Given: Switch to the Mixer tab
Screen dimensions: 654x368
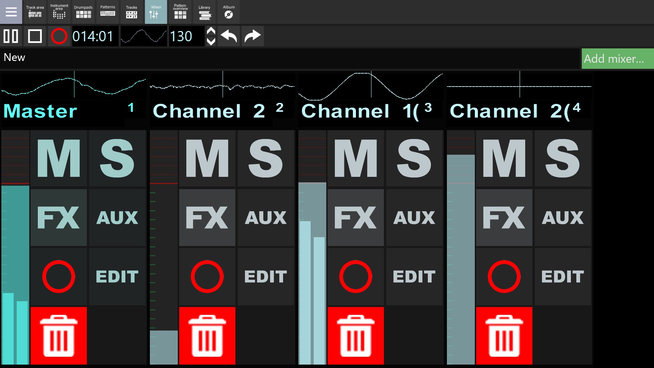Looking at the screenshot, I should (x=156, y=12).
